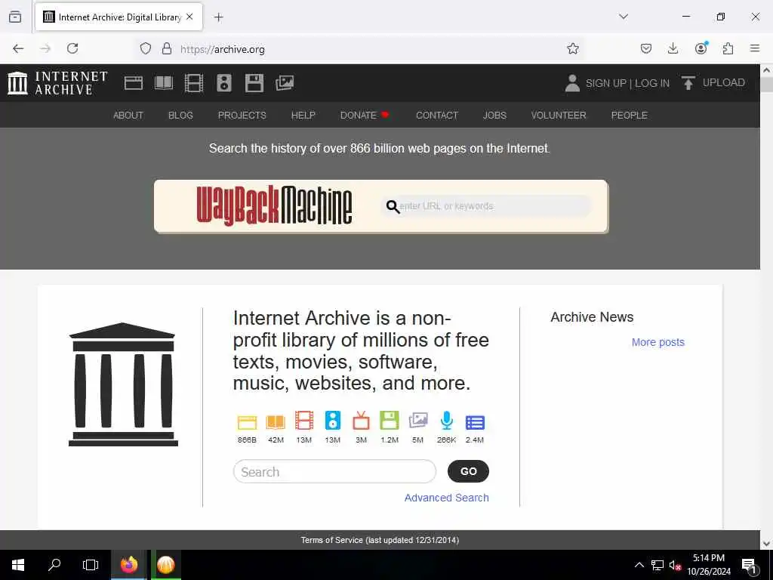The image size is (773, 580).
Task: Focus the archive Search input field
Action: coord(334,471)
